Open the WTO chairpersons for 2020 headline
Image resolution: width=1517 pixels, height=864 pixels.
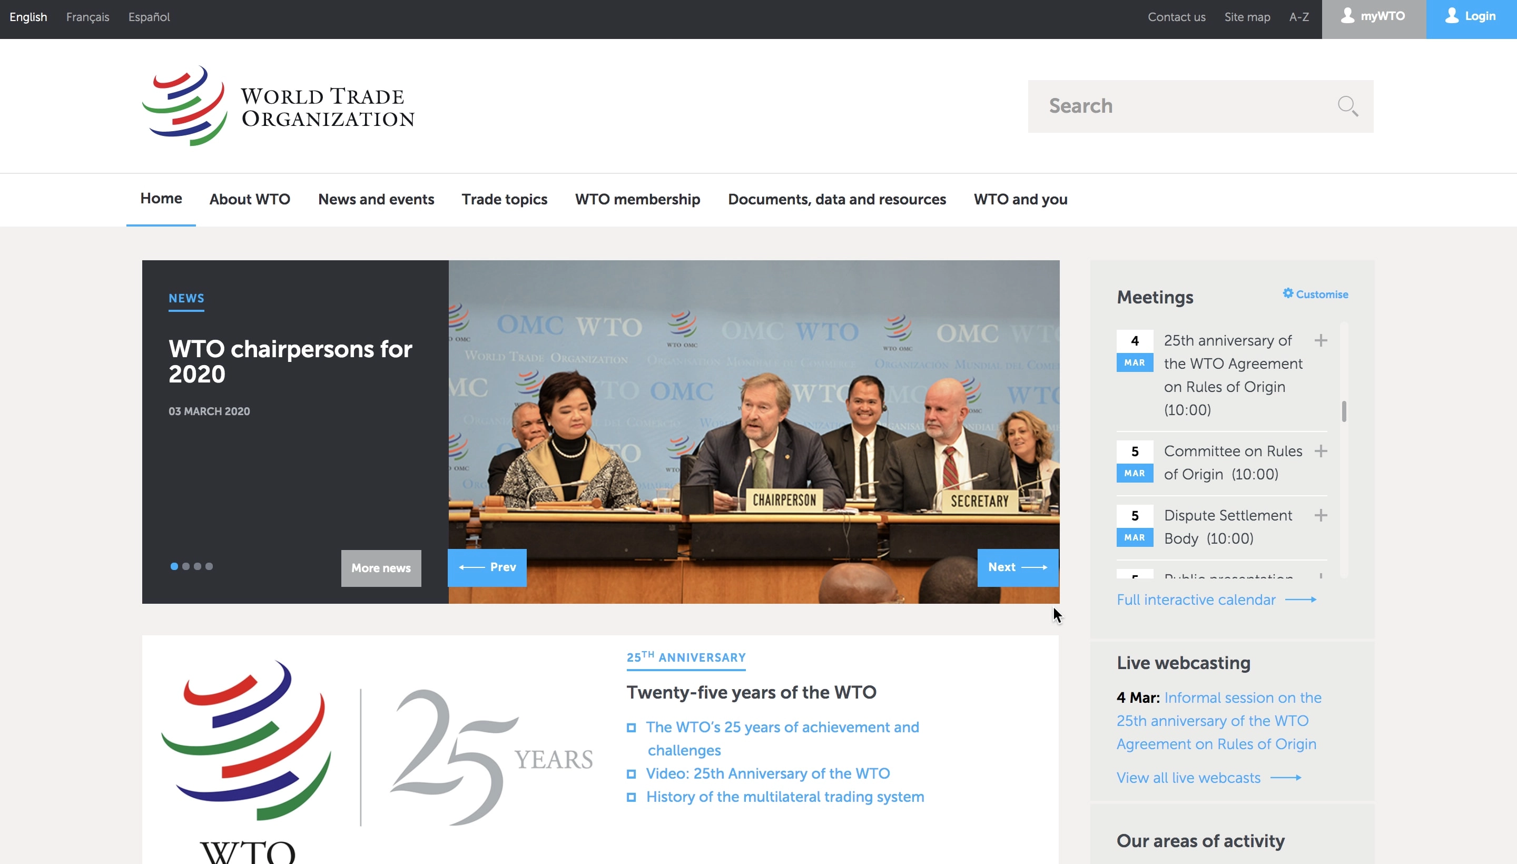(x=290, y=361)
